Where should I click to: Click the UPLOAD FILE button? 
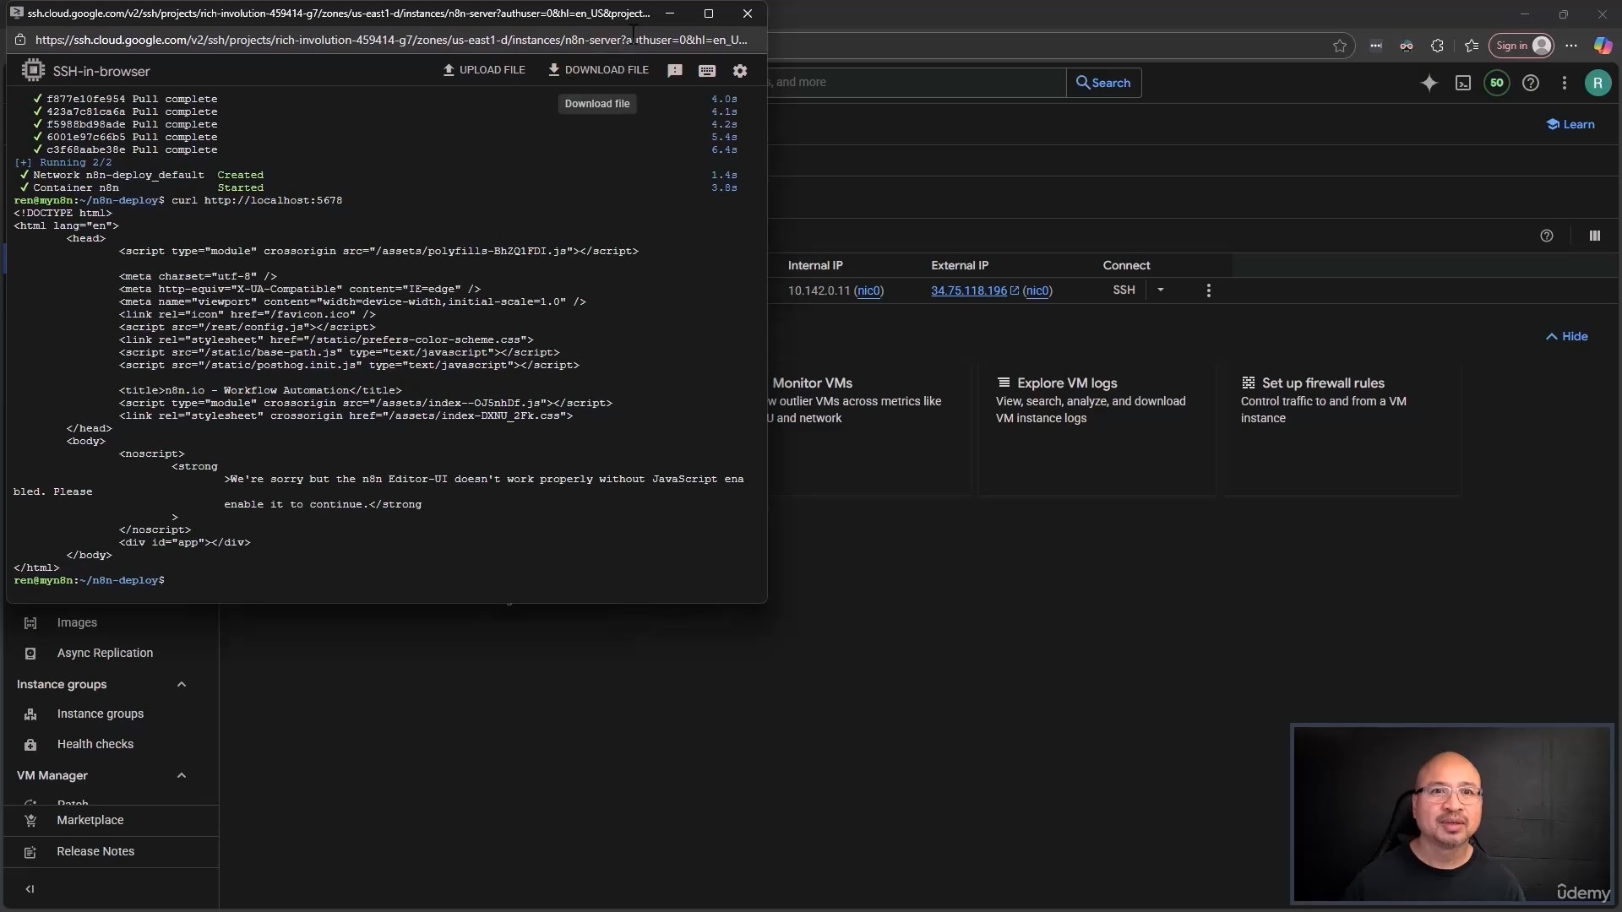484,70
